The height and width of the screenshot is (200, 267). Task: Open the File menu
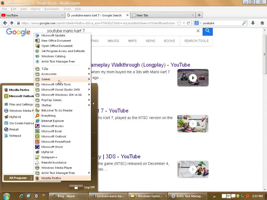[4, 9]
